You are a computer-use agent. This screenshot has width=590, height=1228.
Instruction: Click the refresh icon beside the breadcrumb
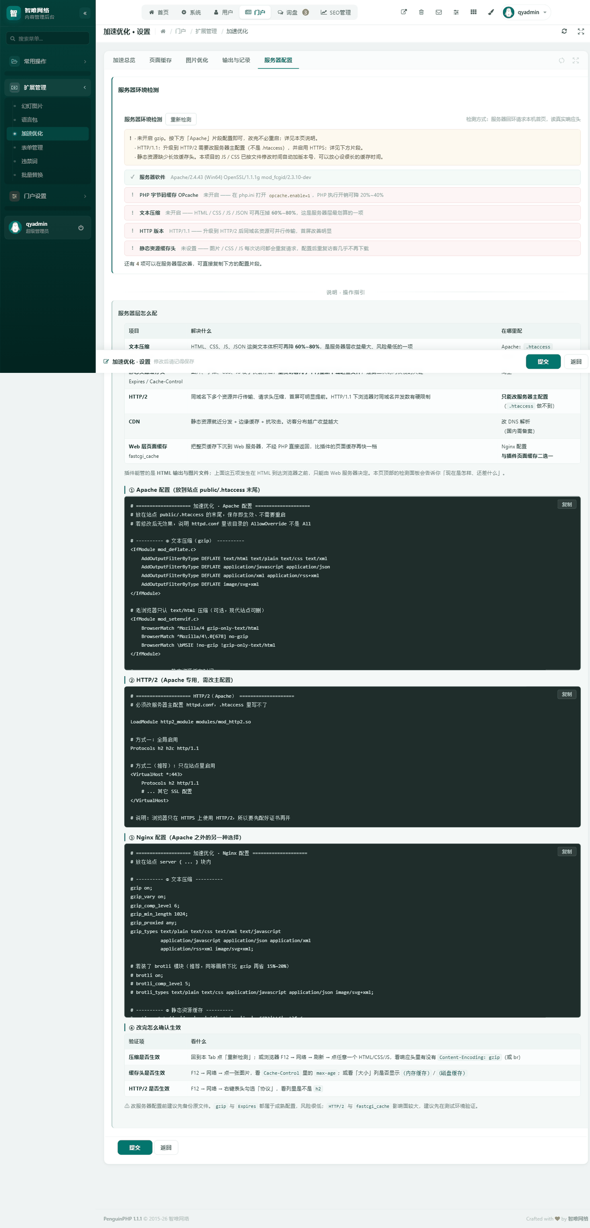pos(564,31)
